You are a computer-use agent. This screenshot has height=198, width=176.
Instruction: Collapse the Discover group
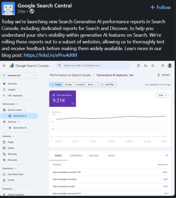coord(19,122)
